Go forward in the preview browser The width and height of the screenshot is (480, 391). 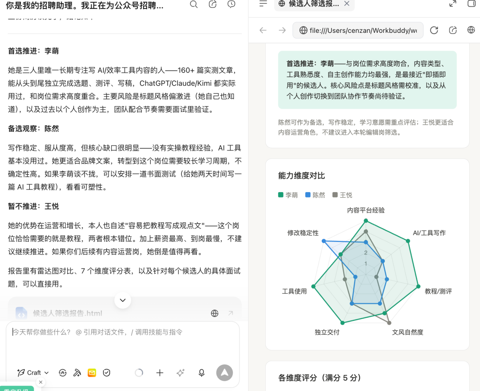pyautogui.click(x=282, y=30)
